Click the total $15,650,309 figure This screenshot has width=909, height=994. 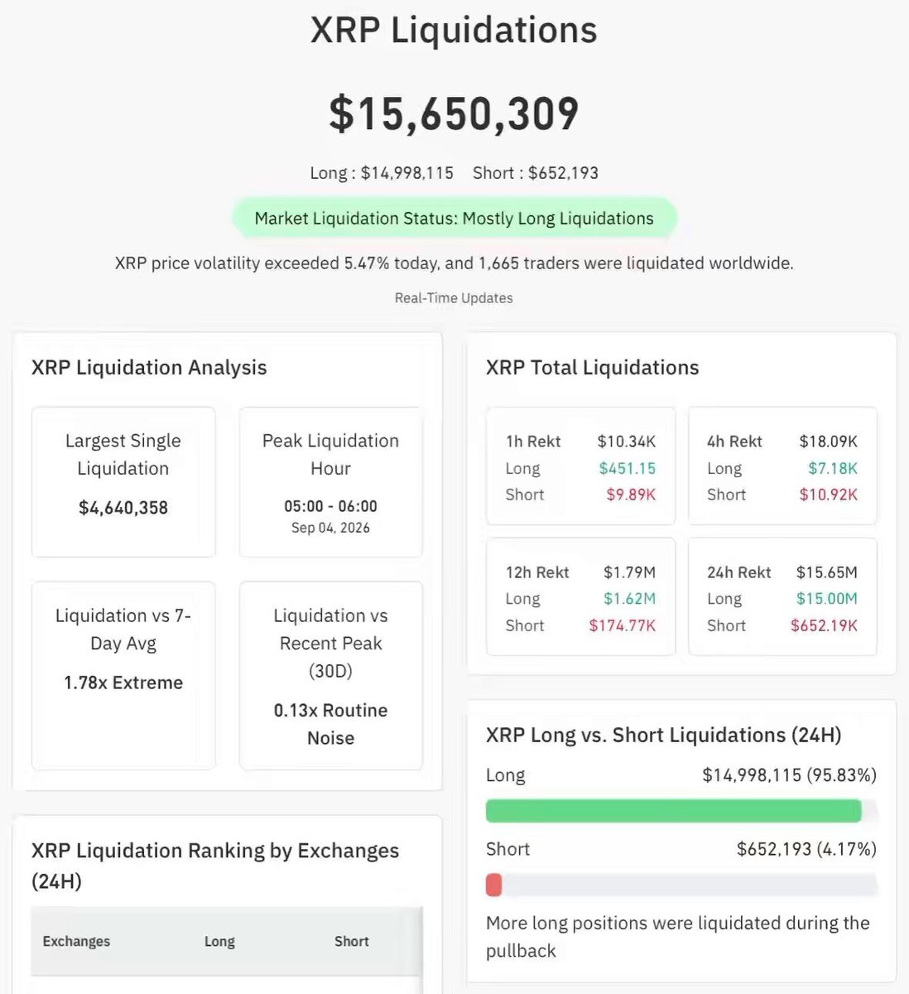454,113
